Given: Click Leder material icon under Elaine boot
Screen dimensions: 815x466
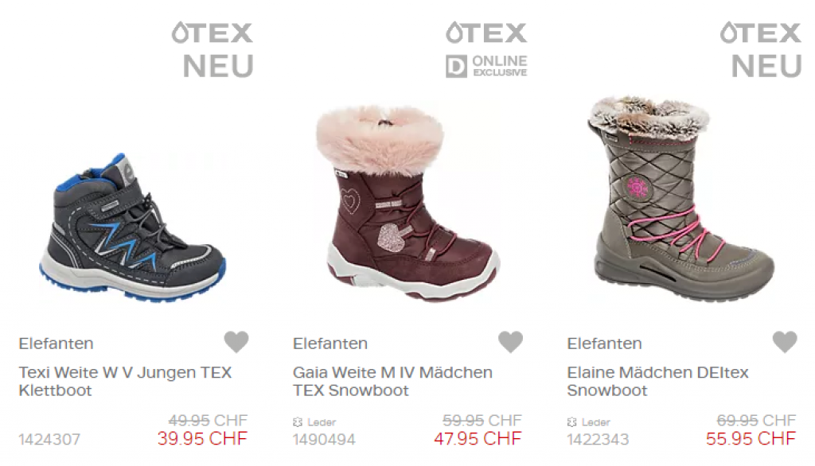Looking at the screenshot, I should (571, 422).
